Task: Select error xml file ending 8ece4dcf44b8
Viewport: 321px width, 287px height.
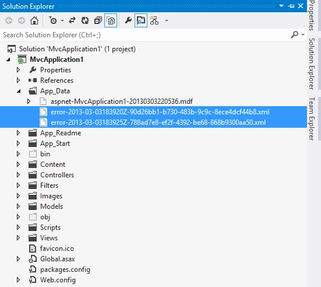Action: [160, 112]
